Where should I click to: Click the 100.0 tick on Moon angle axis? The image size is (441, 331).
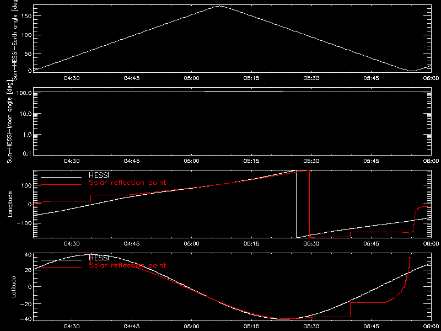tap(23, 93)
